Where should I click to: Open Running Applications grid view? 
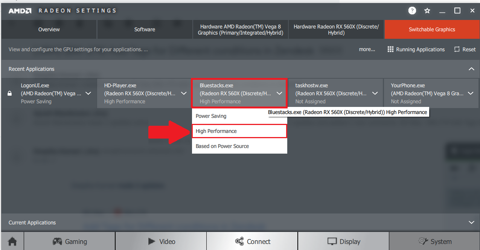[416, 49]
